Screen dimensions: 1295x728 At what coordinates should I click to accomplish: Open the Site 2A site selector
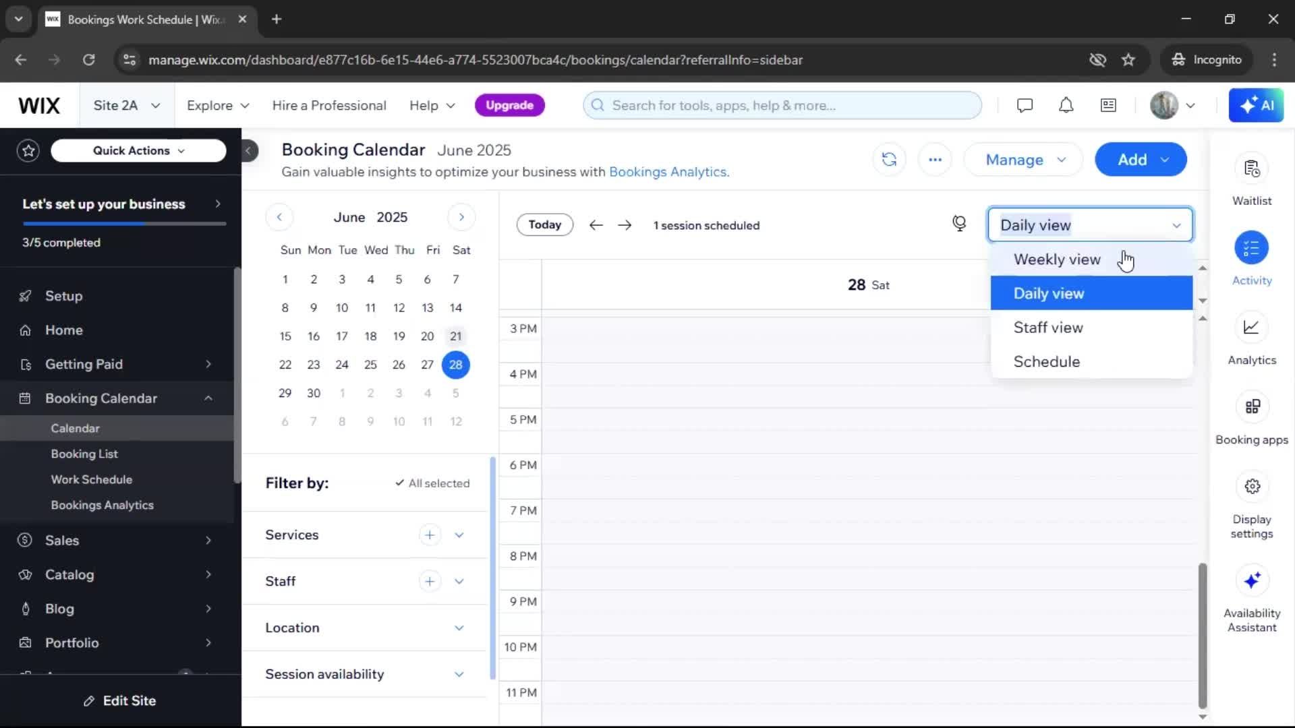pos(127,106)
